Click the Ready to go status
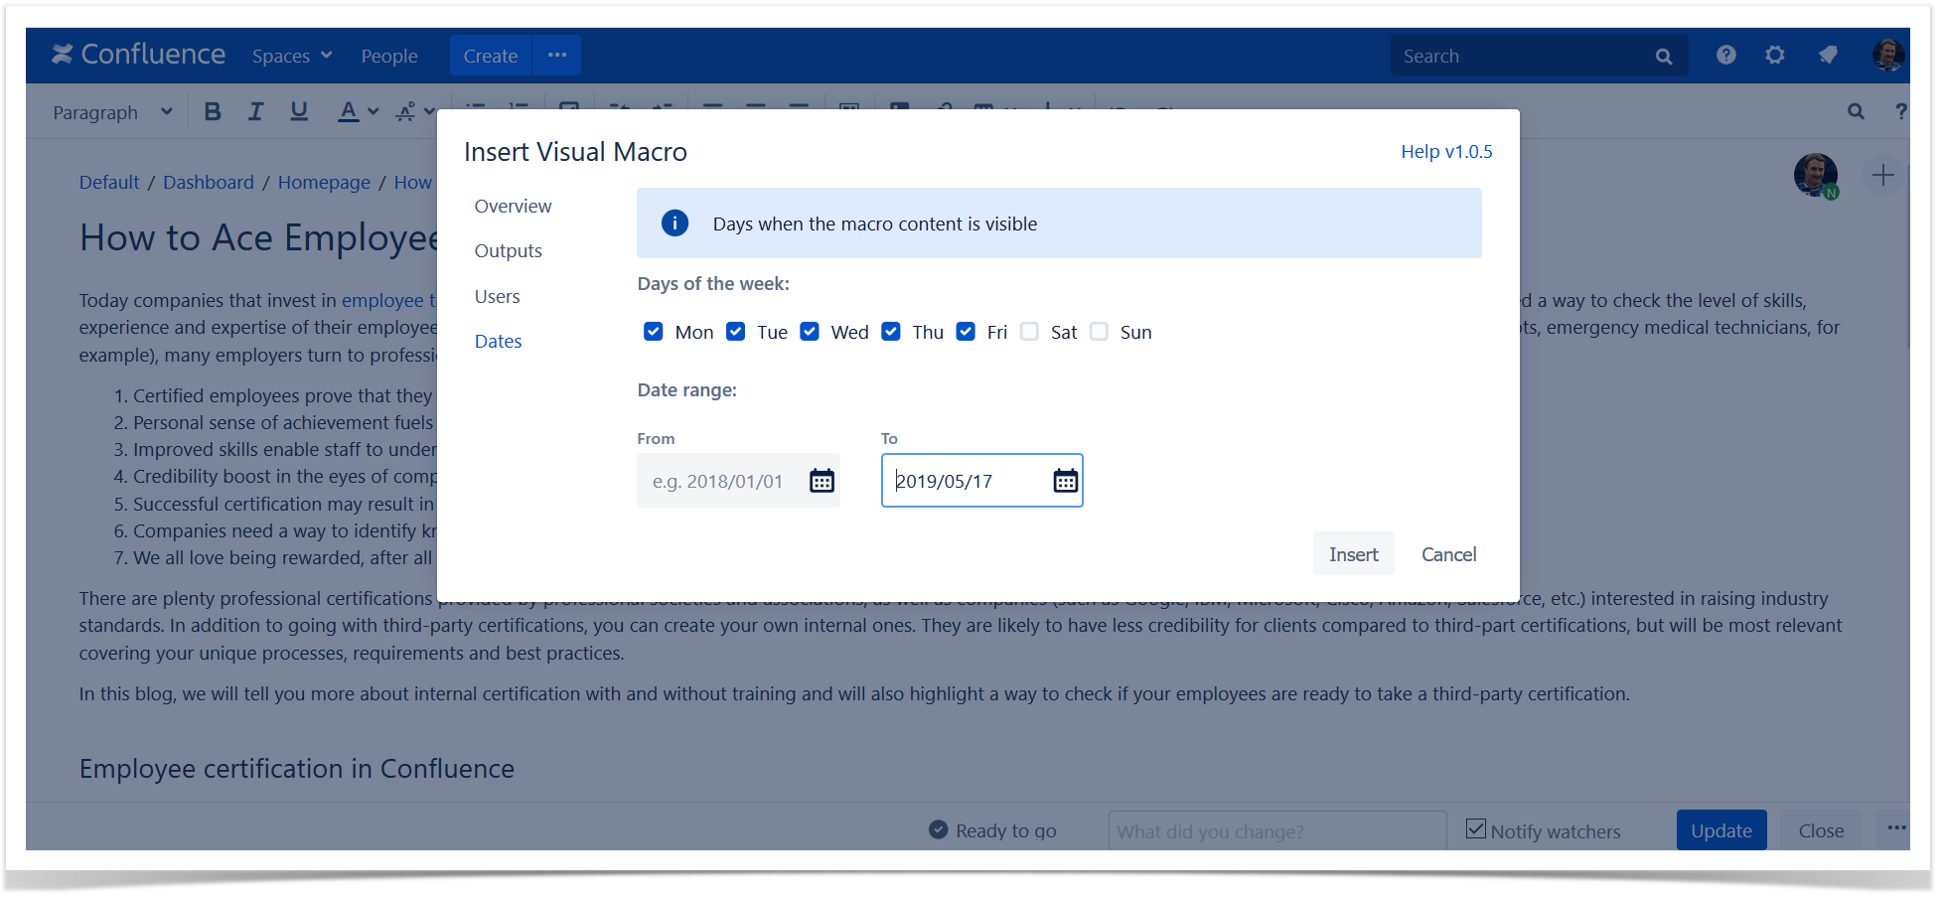 992,830
